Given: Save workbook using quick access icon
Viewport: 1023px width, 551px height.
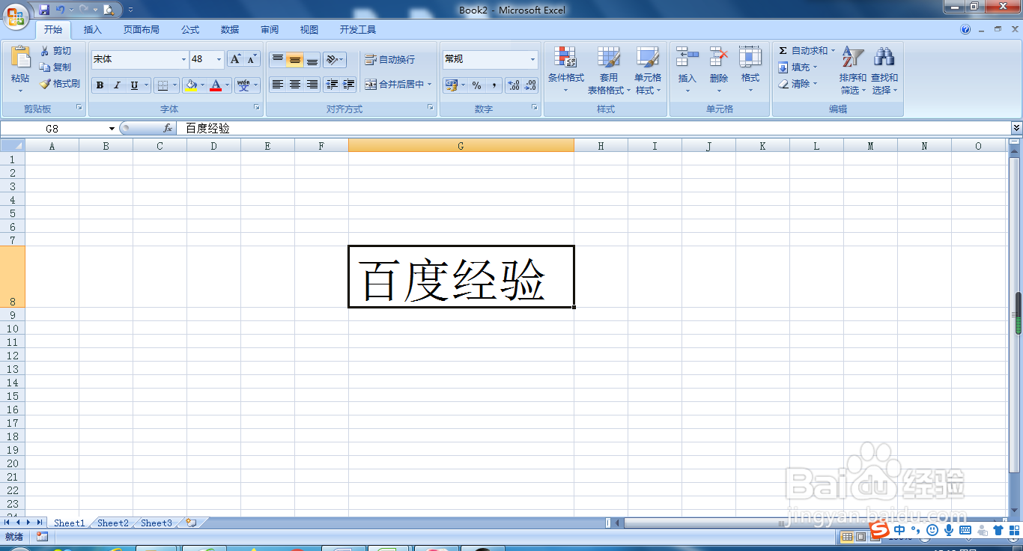Looking at the screenshot, I should [x=44, y=10].
